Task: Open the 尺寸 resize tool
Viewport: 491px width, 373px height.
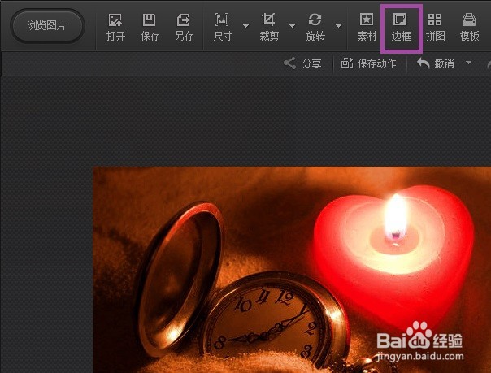Action: [x=222, y=28]
